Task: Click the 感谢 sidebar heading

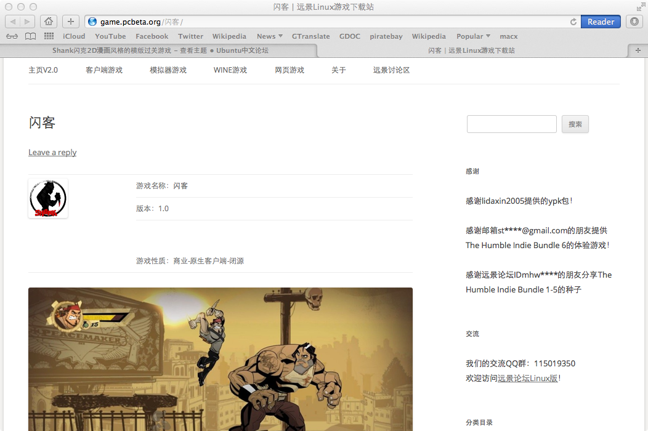Action: 472,171
